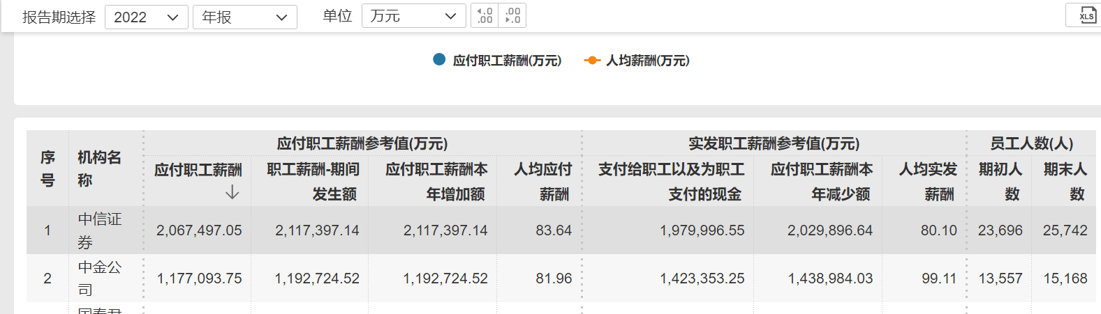Image resolution: width=1101 pixels, height=314 pixels.
Task: Click the 期末人数 column header
Action: point(1065,181)
